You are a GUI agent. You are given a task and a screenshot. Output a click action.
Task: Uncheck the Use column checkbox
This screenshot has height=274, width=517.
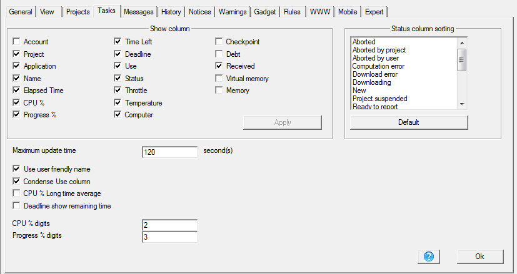118,66
